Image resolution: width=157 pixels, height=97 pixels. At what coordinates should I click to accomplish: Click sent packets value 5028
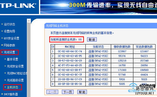point(144,79)
